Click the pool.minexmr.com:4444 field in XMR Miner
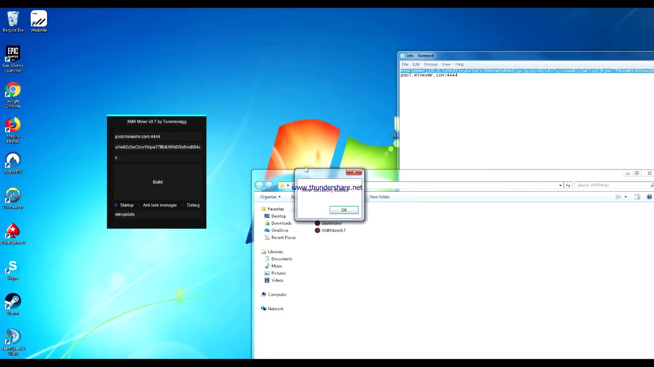Screen dimensions: 654x367 [x=157, y=137]
